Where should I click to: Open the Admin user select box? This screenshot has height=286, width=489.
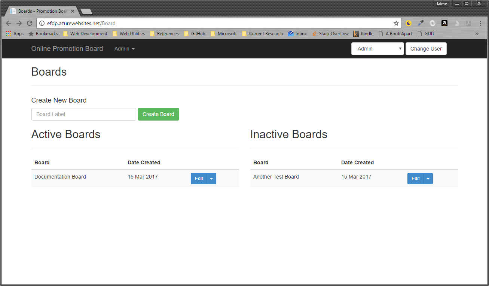[377, 49]
